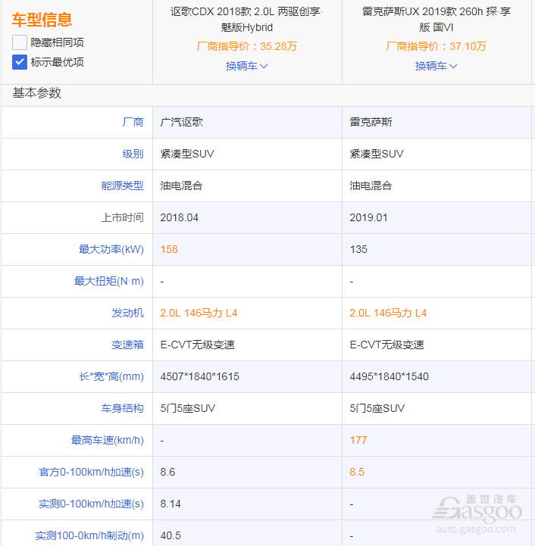Click the 讴歌CDX 2018款 model title

pos(247,20)
